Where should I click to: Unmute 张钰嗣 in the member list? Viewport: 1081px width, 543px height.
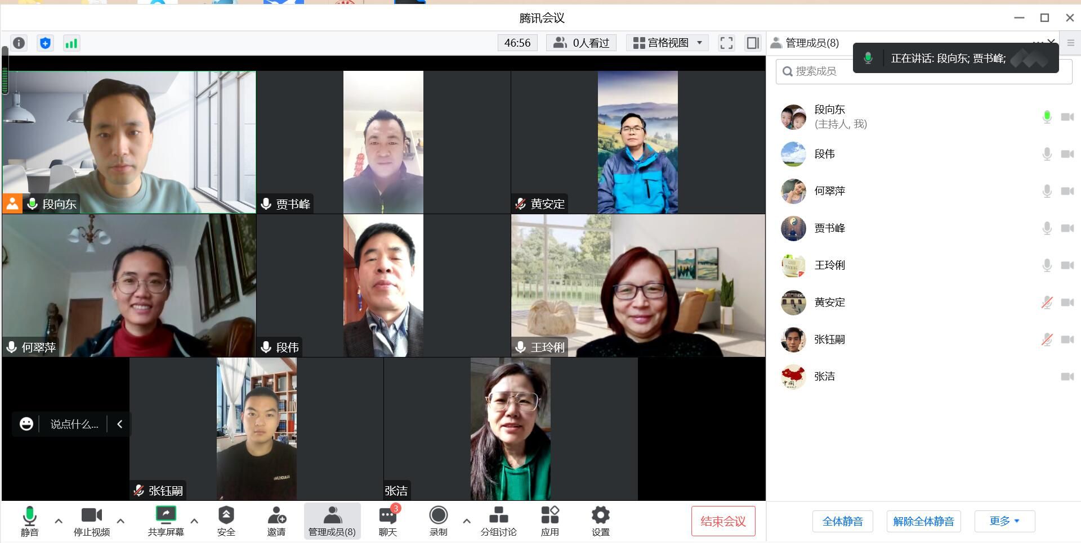[1047, 340]
